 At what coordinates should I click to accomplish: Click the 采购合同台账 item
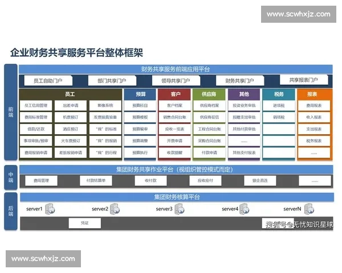point(209,141)
